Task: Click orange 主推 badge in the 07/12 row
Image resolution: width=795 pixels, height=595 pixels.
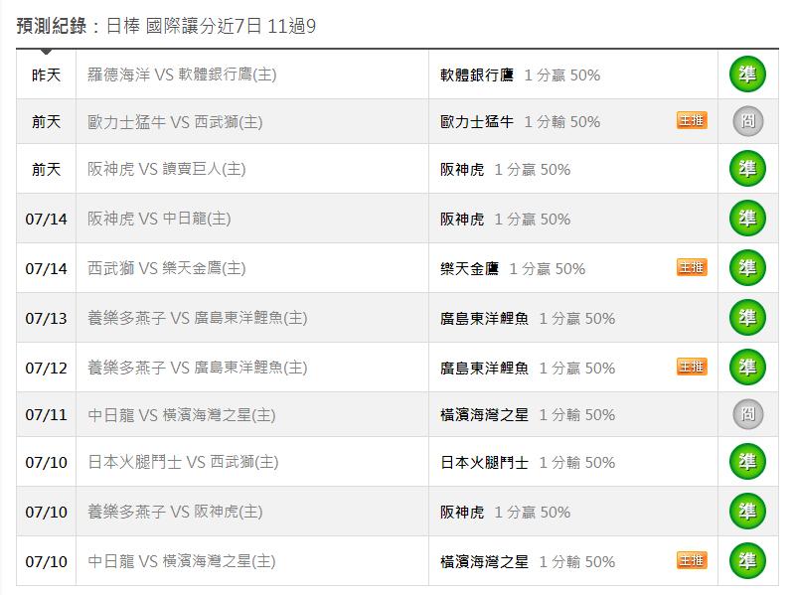Action: tap(692, 367)
